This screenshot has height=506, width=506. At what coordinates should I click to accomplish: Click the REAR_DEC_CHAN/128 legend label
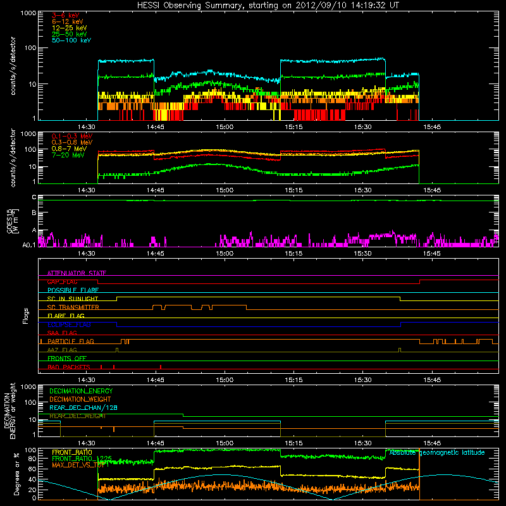click(x=83, y=407)
